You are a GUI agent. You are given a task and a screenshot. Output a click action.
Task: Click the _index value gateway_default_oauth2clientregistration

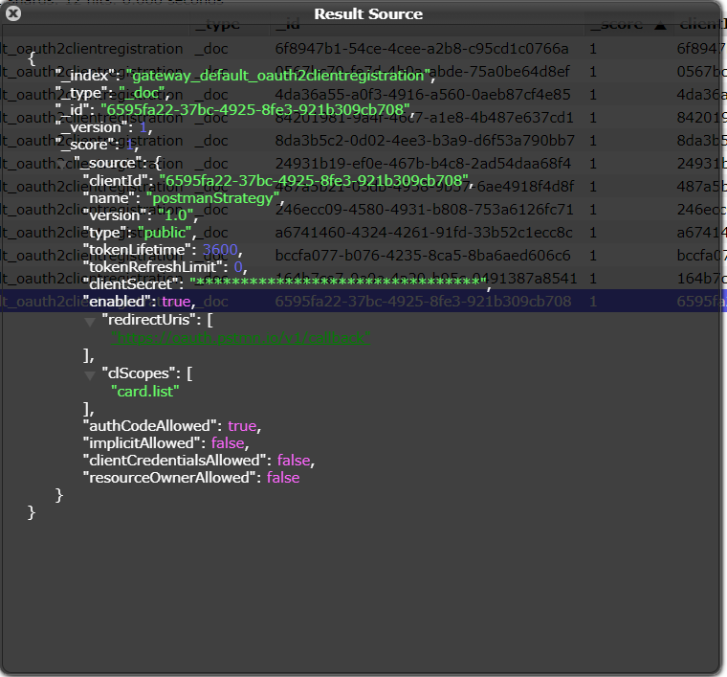point(276,76)
